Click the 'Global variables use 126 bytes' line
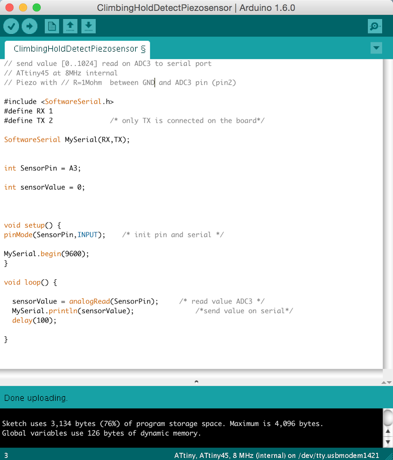Viewport: 393px width, 460px height. click(x=101, y=433)
